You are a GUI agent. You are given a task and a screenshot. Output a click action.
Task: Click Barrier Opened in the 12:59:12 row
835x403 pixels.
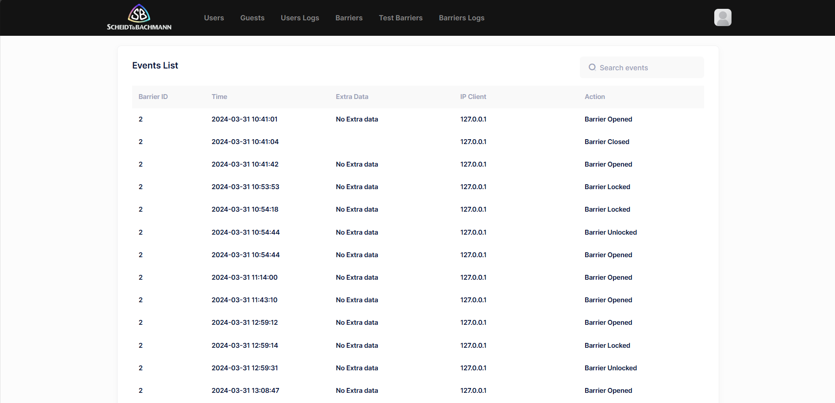click(x=609, y=323)
